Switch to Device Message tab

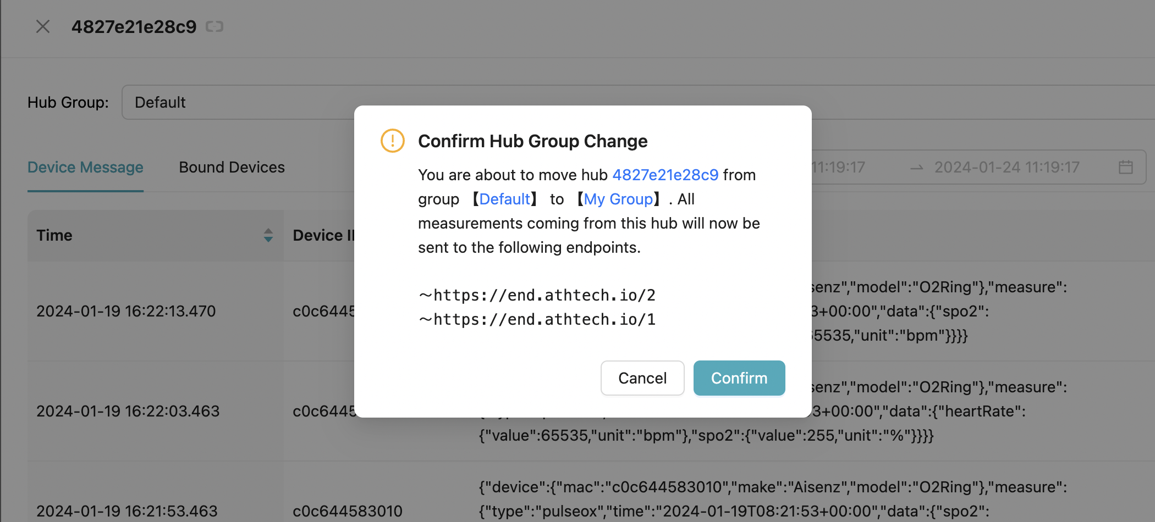click(x=85, y=167)
